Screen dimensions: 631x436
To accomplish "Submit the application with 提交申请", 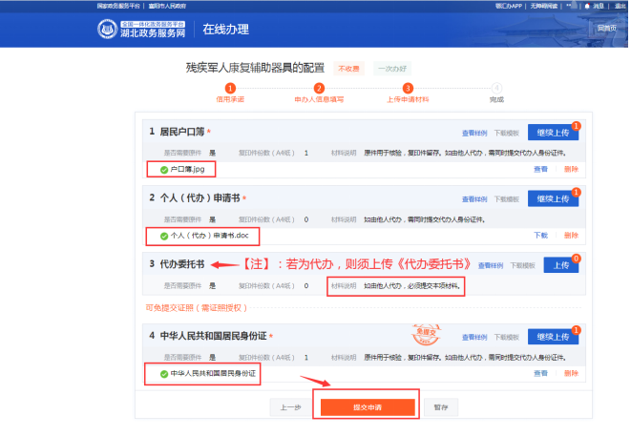I will tap(368, 406).
